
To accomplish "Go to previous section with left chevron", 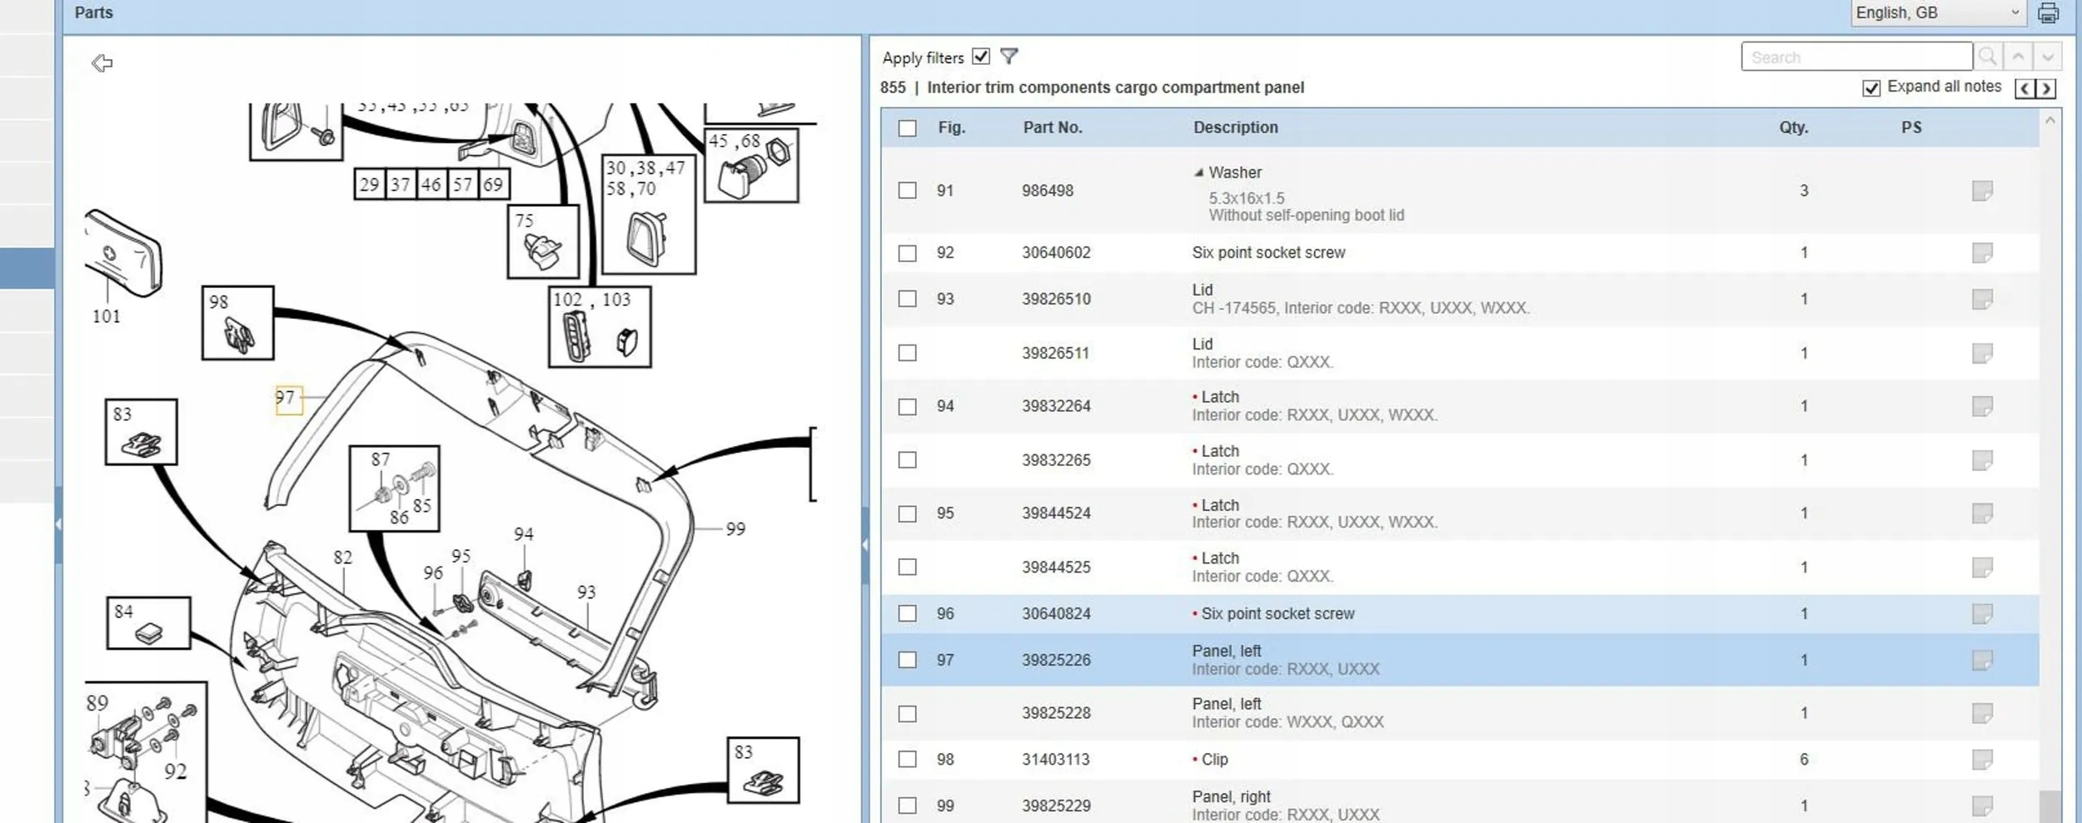I will pos(2025,88).
